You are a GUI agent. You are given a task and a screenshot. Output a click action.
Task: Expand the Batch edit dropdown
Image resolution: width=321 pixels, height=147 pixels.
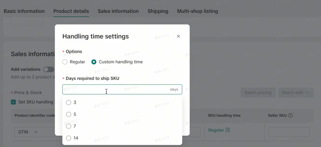point(296,93)
